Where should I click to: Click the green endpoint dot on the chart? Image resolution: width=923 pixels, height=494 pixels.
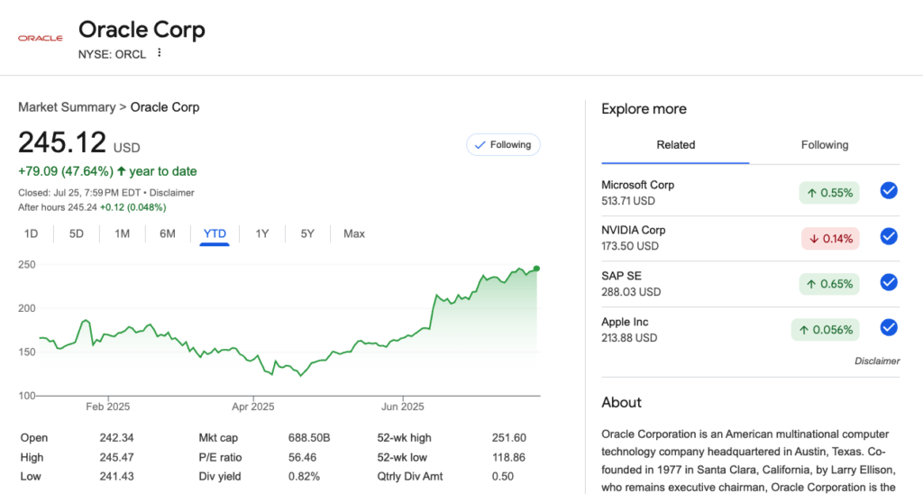pyautogui.click(x=536, y=269)
